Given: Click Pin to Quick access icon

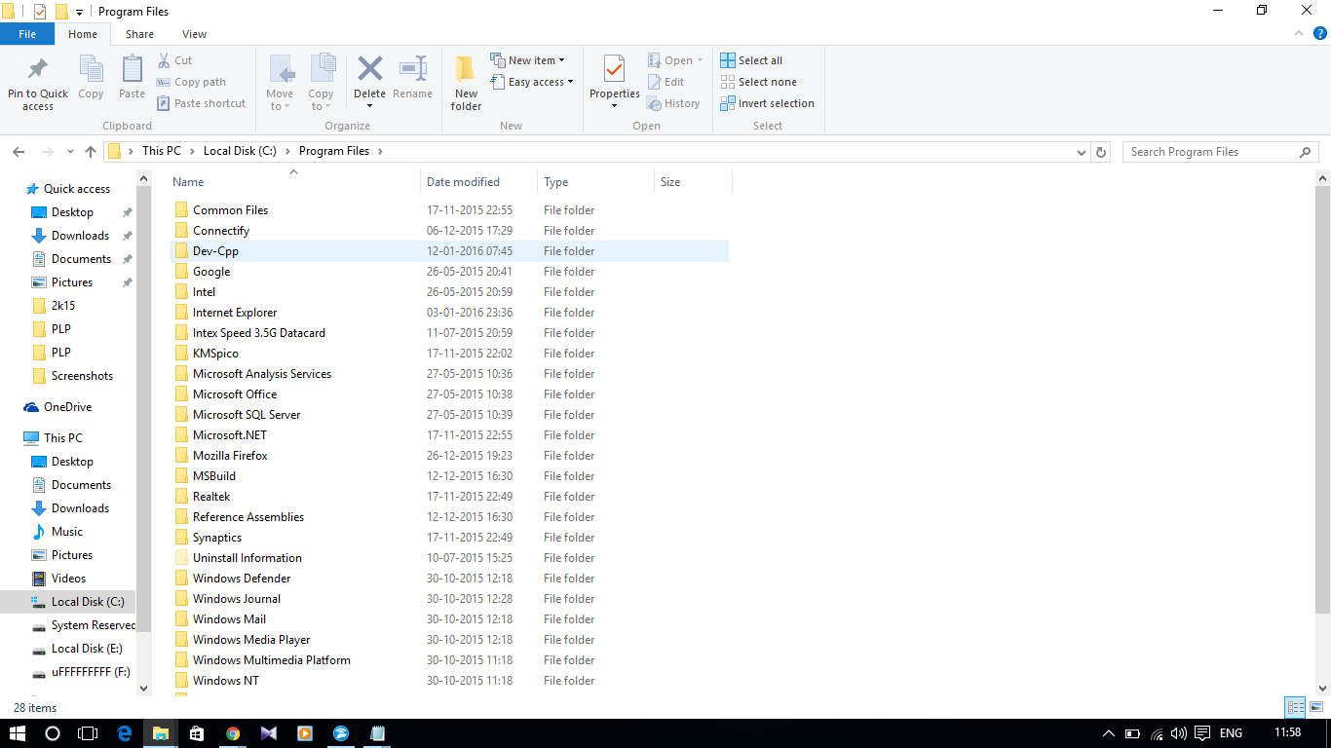Looking at the screenshot, I should click(38, 70).
